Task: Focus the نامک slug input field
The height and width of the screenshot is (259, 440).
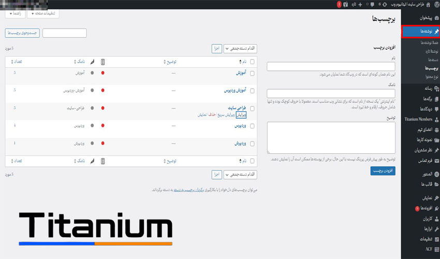Action: click(x=331, y=94)
